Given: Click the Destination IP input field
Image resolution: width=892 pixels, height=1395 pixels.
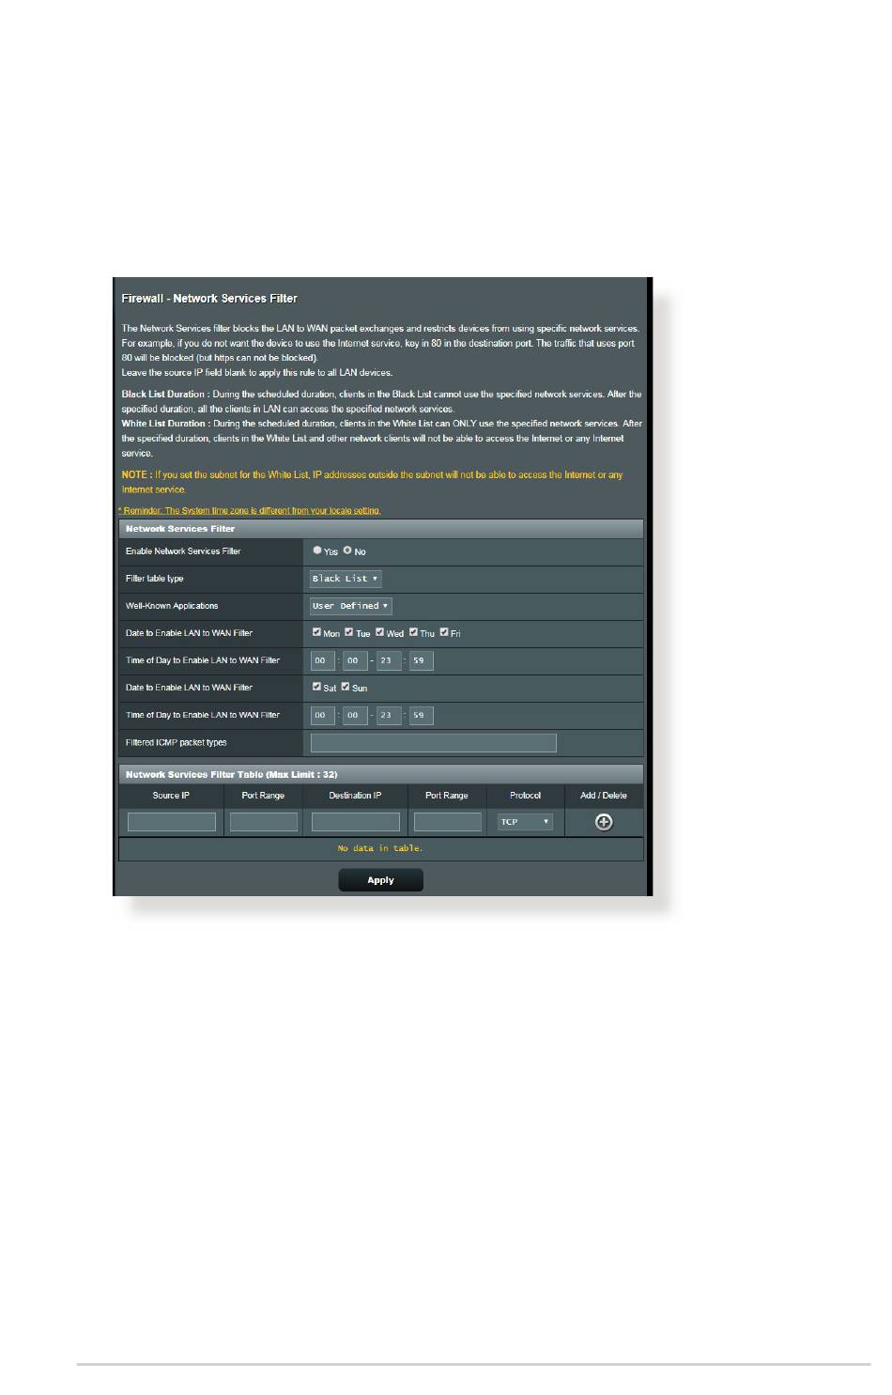Looking at the screenshot, I should click(355, 822).
